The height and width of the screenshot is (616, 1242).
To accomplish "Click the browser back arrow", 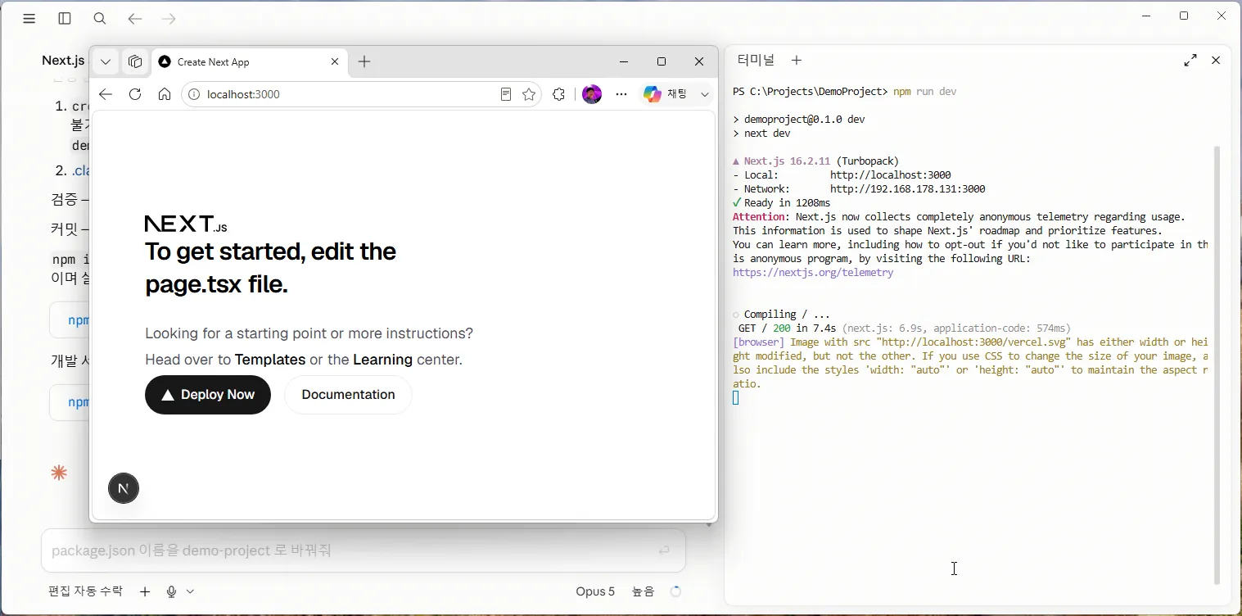I will pyautogui.click(x=106, y=94).
